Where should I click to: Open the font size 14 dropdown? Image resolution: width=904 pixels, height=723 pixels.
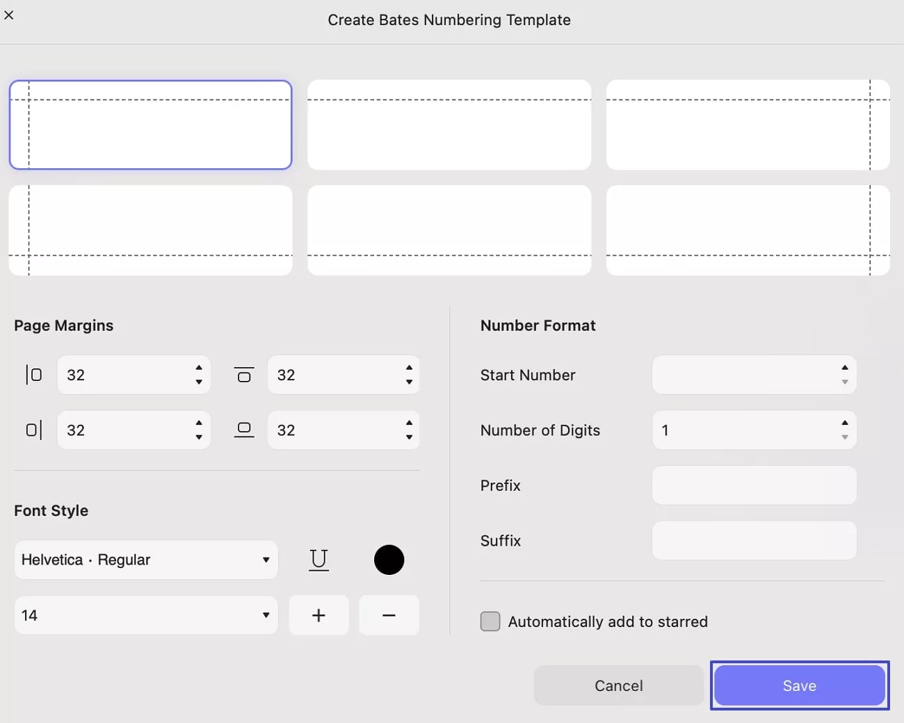tap(146, 615)
